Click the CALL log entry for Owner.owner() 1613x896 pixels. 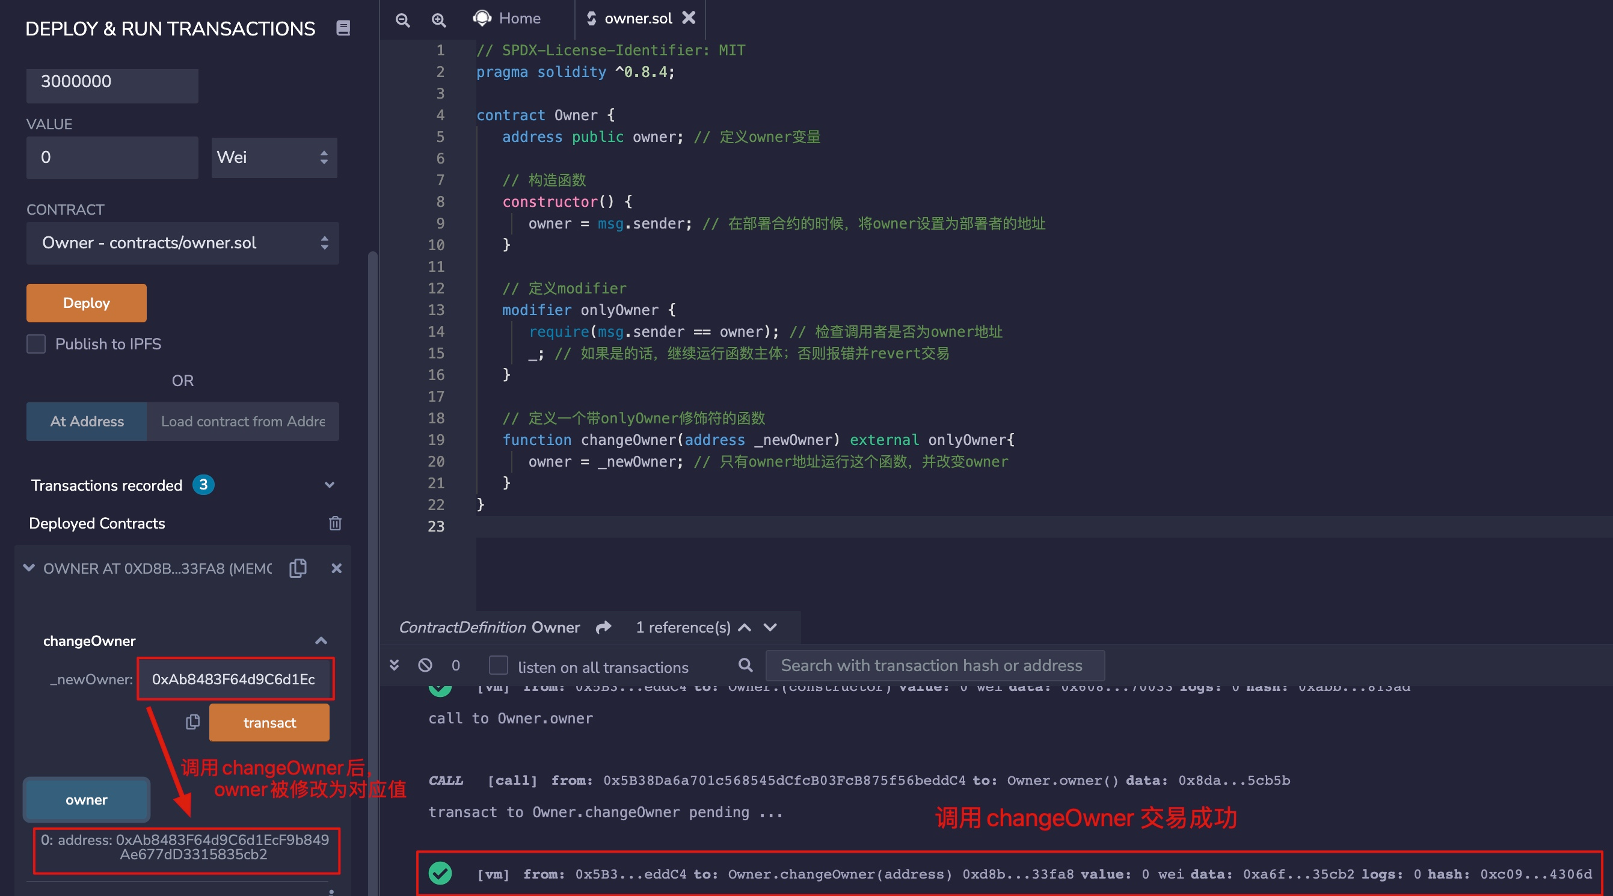858,781
